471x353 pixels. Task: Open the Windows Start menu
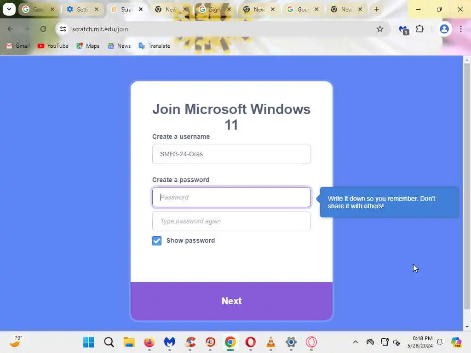[88, 342]
